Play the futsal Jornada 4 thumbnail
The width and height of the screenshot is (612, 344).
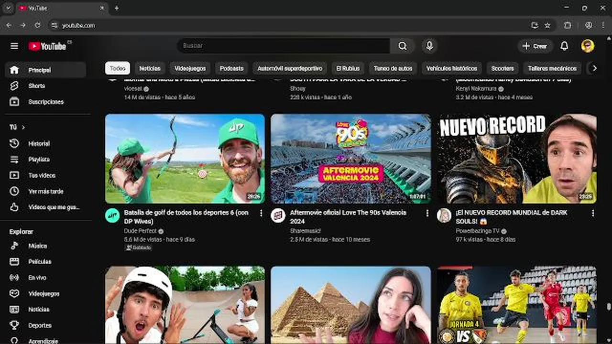pos(516,305)
